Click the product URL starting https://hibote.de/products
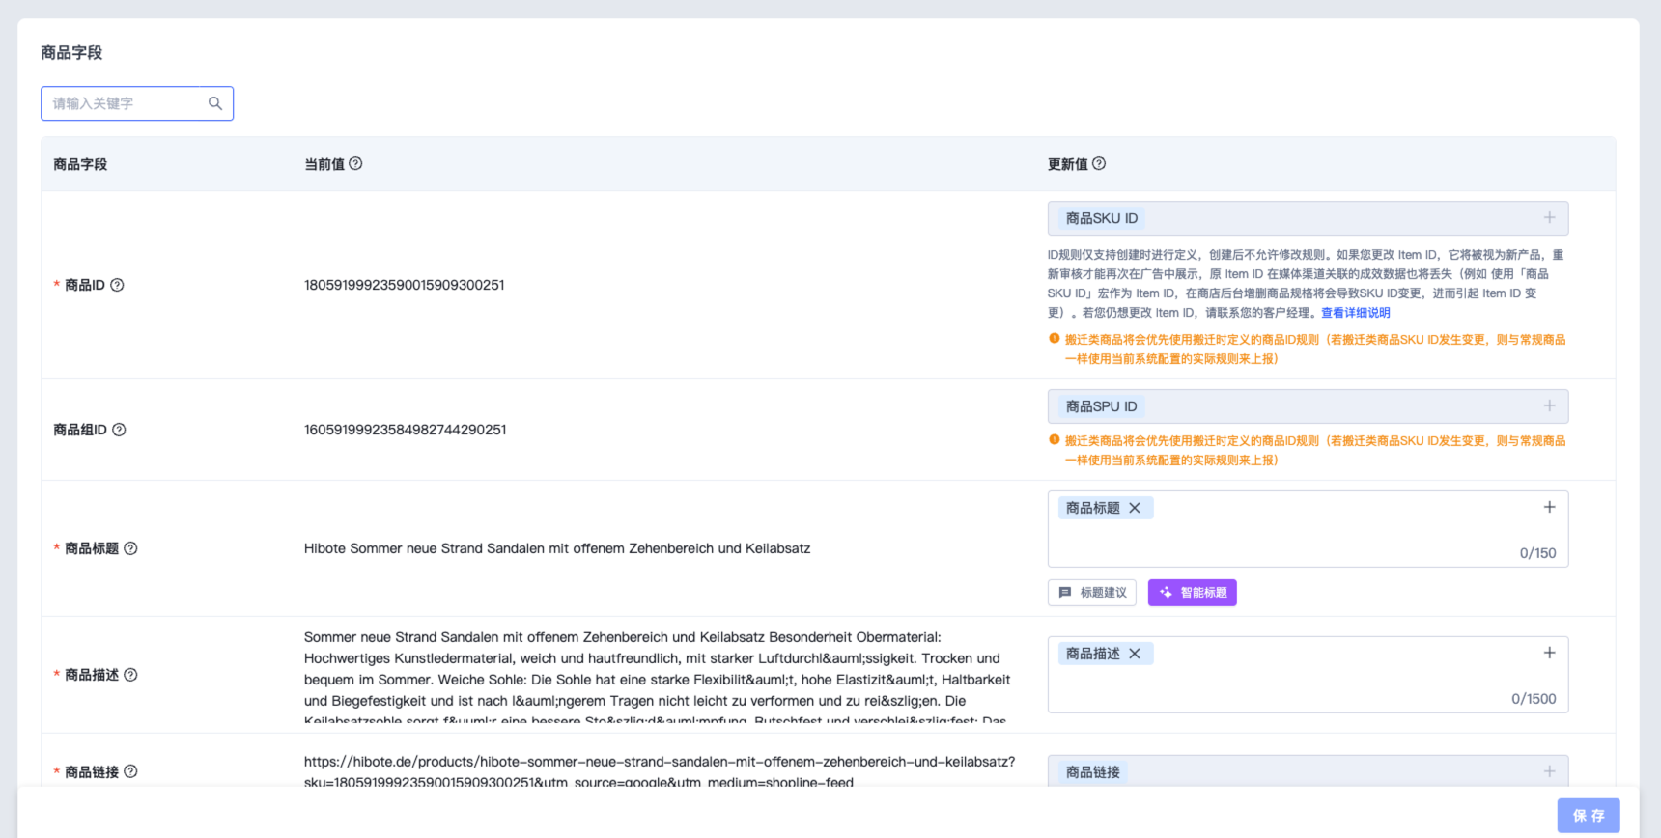Image resolution: width=1661 pixels, height=838 pixels. (x=660, y=771)
